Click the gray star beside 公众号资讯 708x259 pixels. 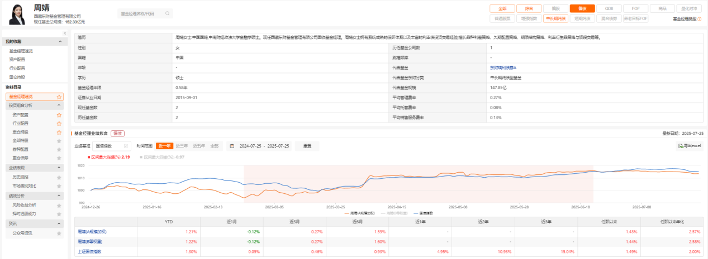pos(59,233)
